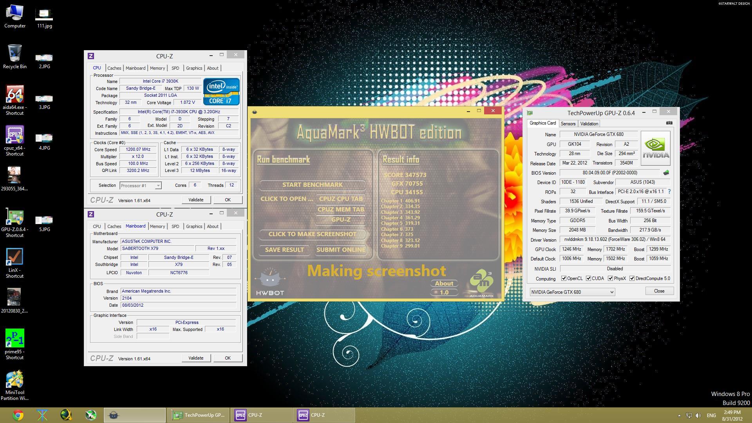Open the 20120830_2 image file

coord(14,301)
